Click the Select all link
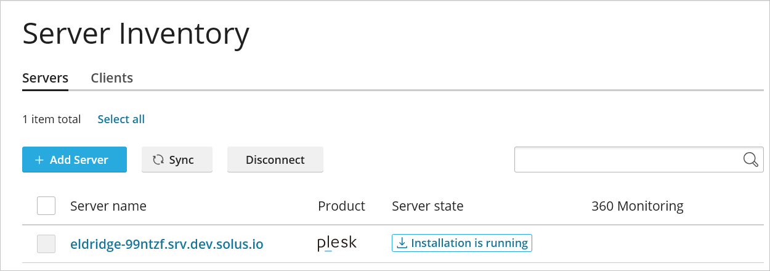 pyautogui.click(x=121, y=119)
